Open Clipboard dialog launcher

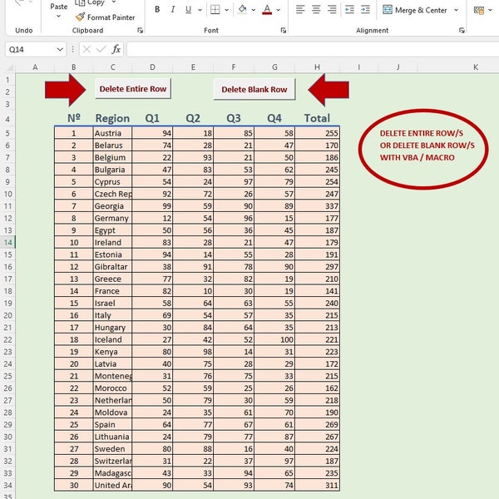[140, 31]
